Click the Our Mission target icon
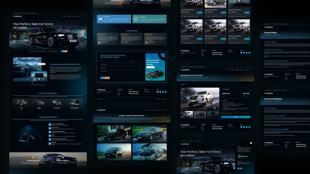 pyautogui.click(x=136, y=19)
